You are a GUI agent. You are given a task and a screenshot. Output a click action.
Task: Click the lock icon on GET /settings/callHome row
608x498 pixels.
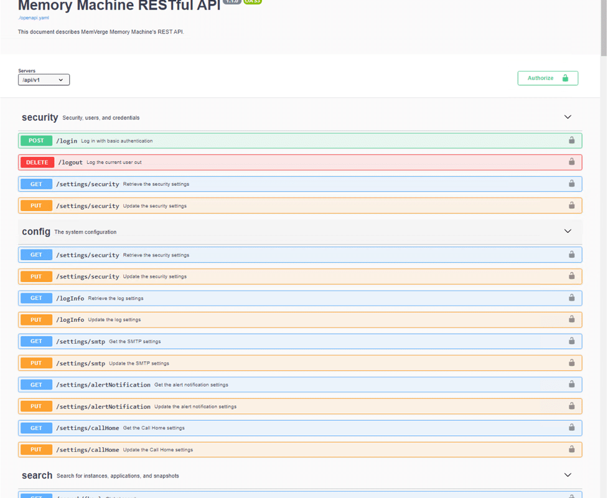571,427
